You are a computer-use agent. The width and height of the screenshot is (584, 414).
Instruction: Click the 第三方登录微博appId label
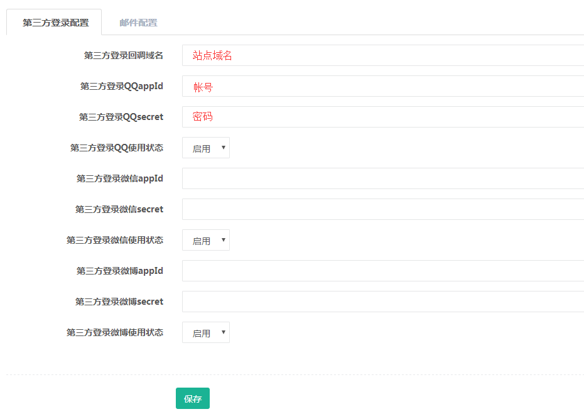tap(119, 271)
